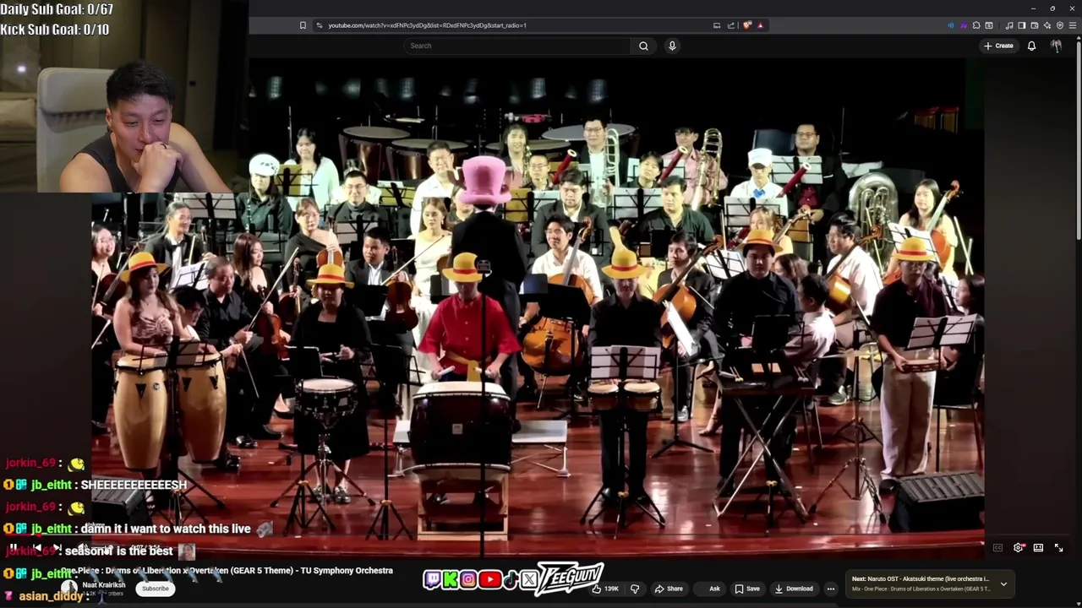
Task: Open the Naat Krairiksh channel name link
Action: [104, 584]
